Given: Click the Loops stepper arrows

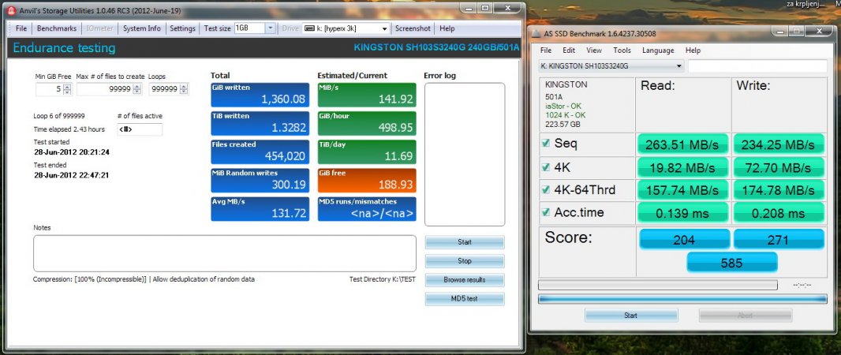Looking at the screenshot, I should click(x=185, y=90).
